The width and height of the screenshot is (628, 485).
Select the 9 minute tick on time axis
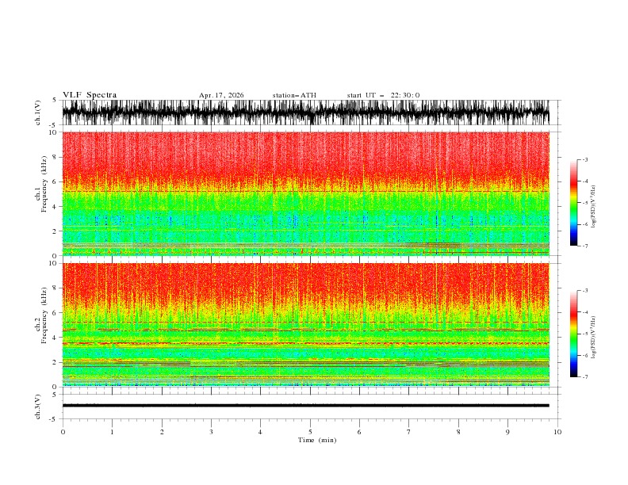coord(507,432)
